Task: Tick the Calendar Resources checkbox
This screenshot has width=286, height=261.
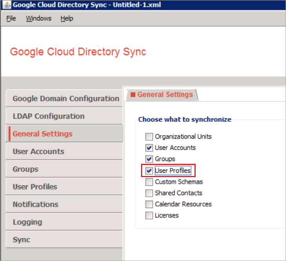Action: 149,204
